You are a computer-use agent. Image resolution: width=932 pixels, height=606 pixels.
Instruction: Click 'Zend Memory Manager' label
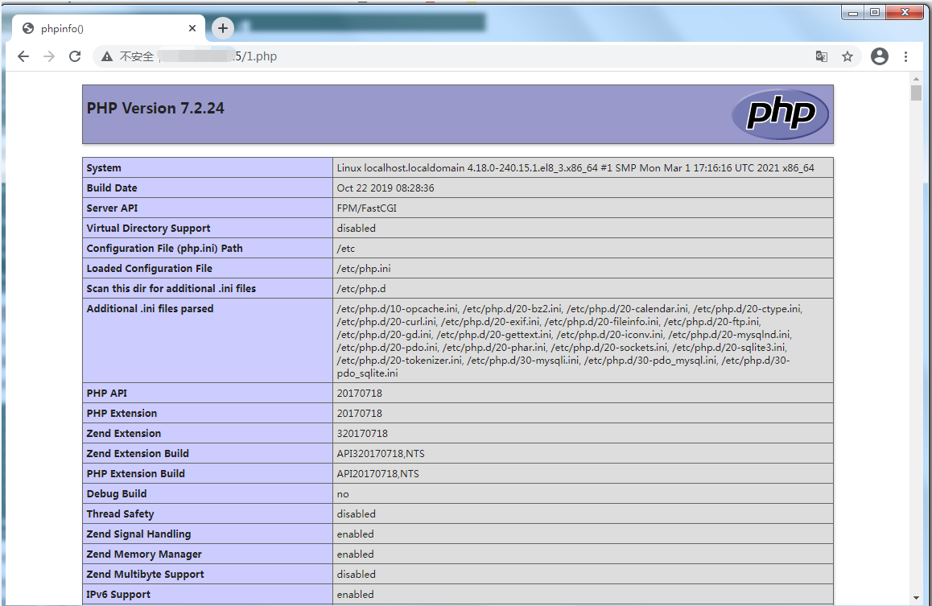(x=144, y=555)
